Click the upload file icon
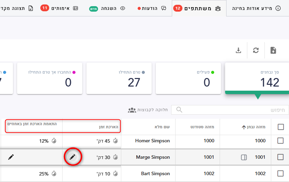289x182 pixels. [x=273, y=50]
